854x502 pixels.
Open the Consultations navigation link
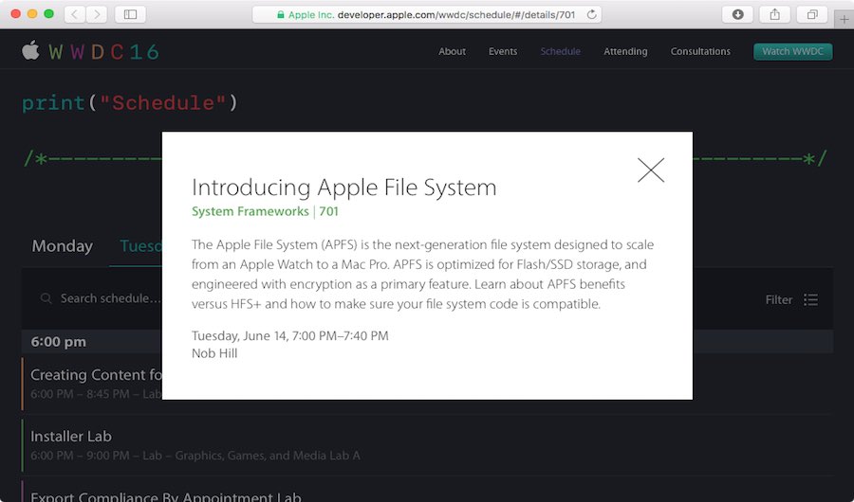pyautogui.click(x=700, y=51)
